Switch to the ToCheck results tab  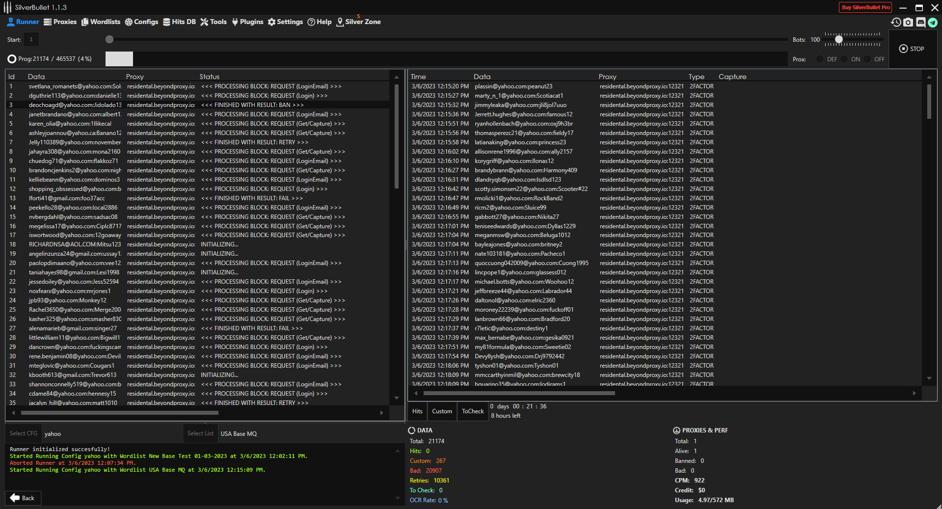pos(473,411)
